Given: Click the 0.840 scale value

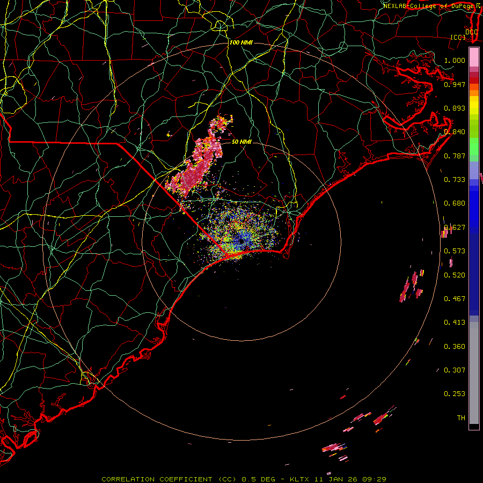Looking at the screenshot, I should [455, 132].
